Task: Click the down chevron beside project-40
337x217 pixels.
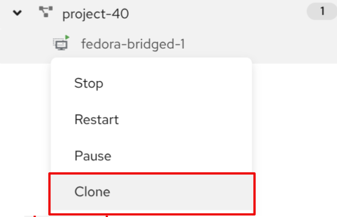Action: coord(17,13)
